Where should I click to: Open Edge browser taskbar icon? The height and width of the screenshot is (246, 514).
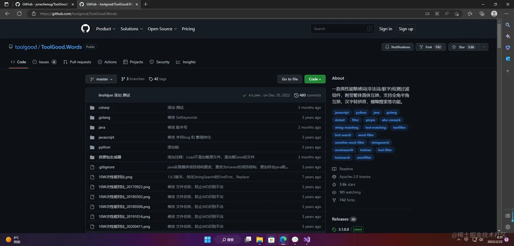[x=283, y=240]
